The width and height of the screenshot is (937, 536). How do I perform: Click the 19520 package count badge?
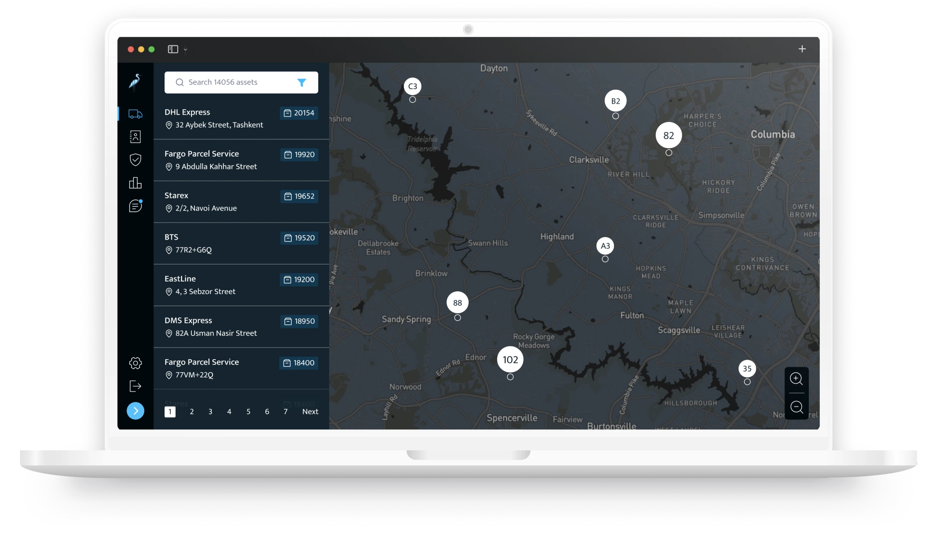299,238
